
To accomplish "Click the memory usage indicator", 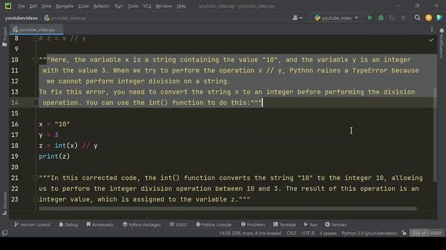I will (426, 233).
